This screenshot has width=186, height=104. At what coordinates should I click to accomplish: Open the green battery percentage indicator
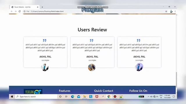pyautogui.click(x=141, y=96)
